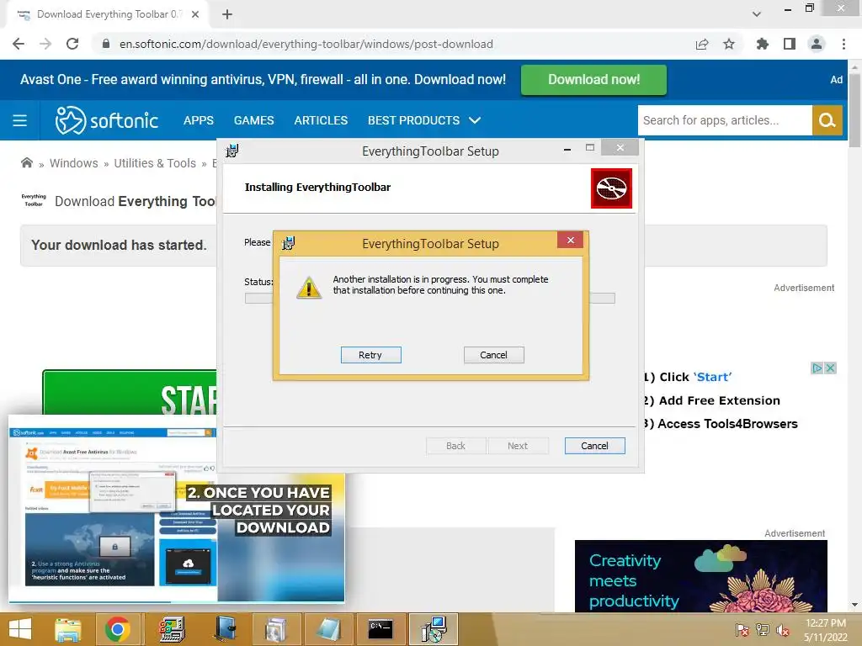Click the Everything Toolbar app logo
The height and width of the screenshot is (646, 862).
(34, 200)
